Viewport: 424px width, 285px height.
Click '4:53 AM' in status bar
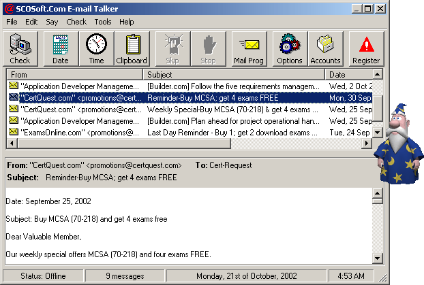(351, 276)
